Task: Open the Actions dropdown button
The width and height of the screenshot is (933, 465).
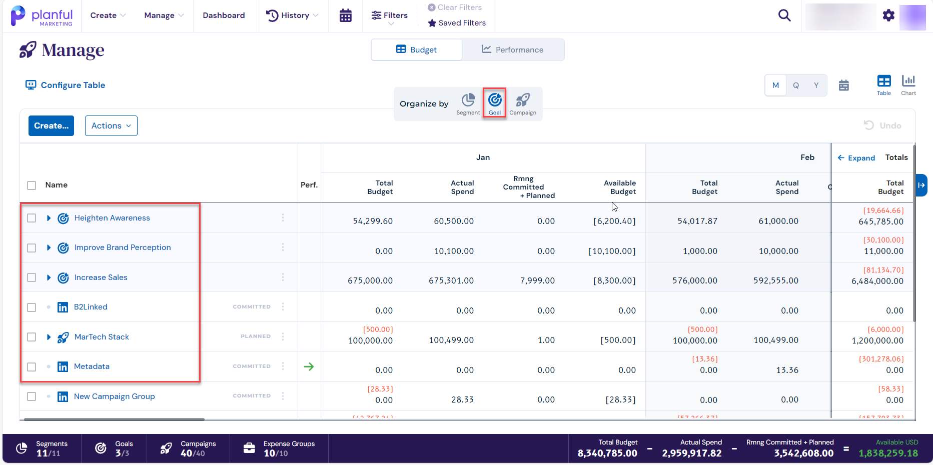Action: [x=111, y=126]
